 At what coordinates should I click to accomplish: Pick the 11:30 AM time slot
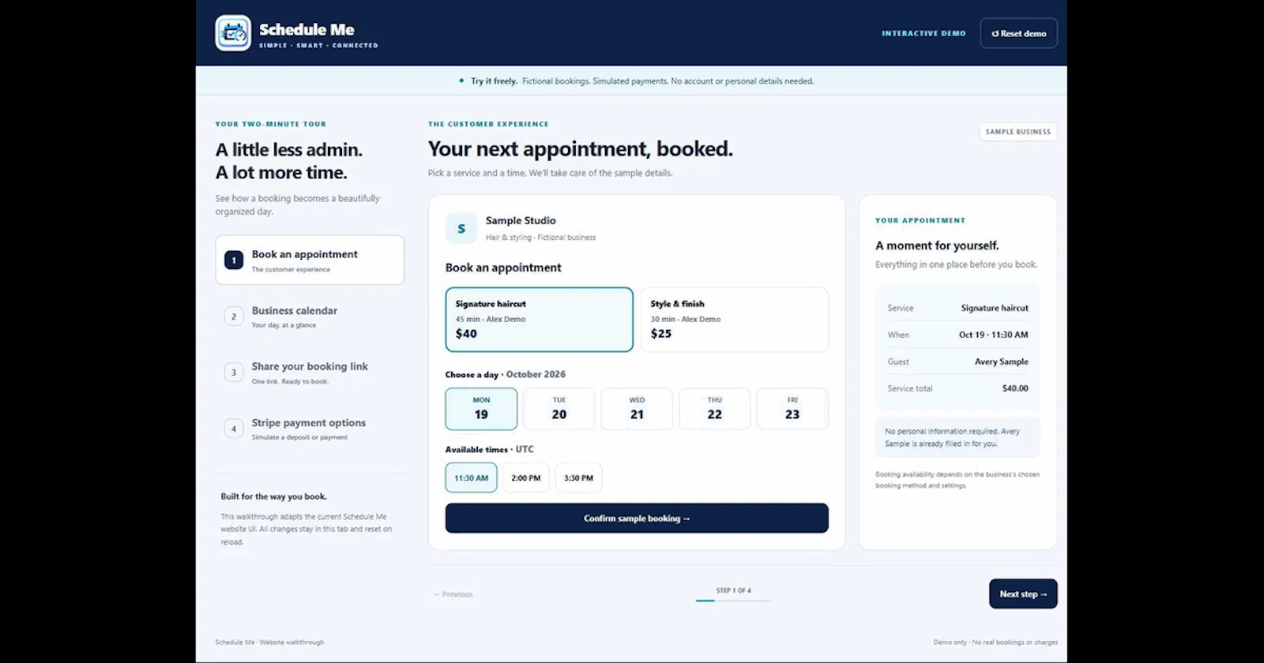[471, 478]
